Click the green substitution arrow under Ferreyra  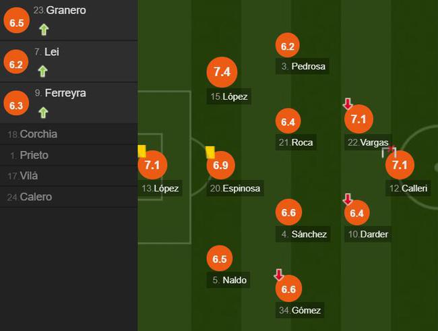(43, 113)
